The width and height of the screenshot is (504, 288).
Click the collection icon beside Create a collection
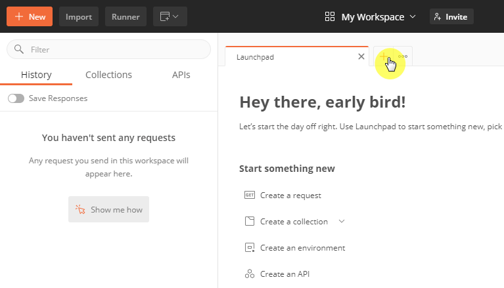coord(250,221)
